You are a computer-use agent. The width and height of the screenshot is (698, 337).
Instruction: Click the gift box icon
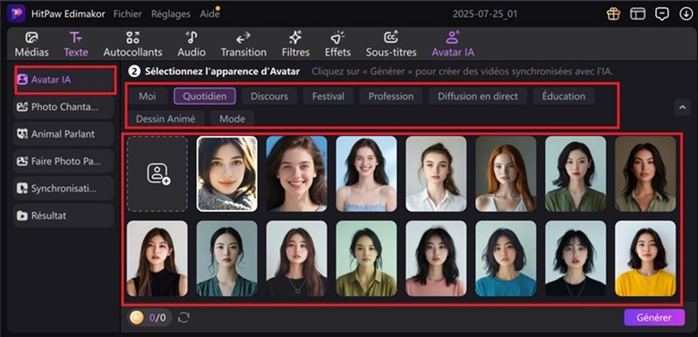tap(613, 13)
